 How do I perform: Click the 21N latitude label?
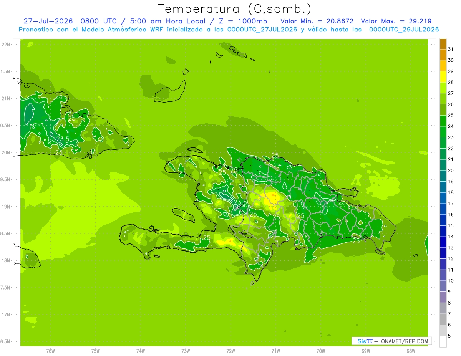click(x=6, y=98)
